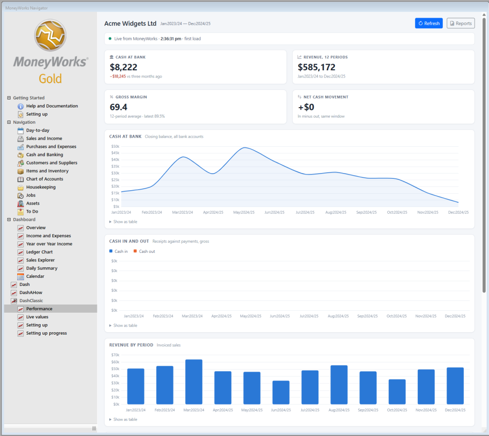The image size is (489, 436).
Task: Select the Year over Year Income label
Action: tap(49, 244)
